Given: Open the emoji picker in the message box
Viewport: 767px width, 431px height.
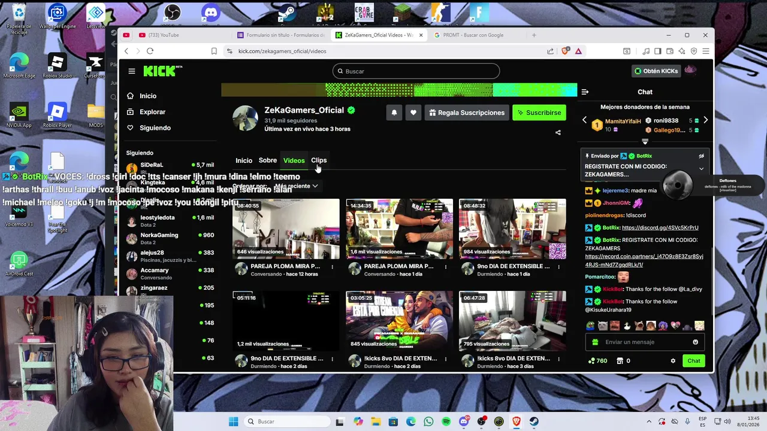Looking at the screenshot, I should [x=695, y=342].
